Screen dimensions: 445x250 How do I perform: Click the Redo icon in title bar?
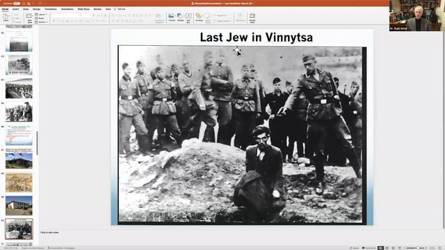click(x=40, y=3)
